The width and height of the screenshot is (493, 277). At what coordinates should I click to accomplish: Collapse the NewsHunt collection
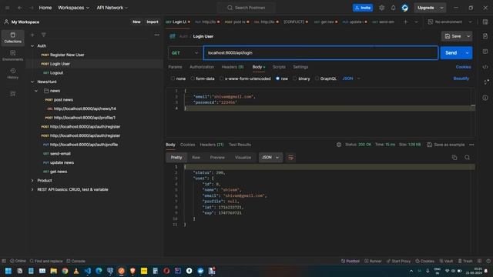pos(32,82)
